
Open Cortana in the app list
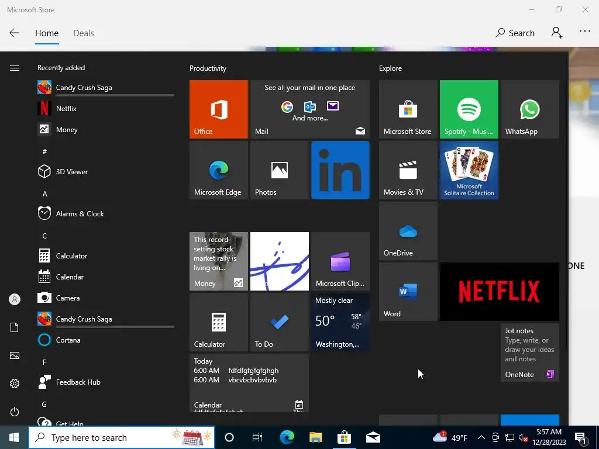[106, 340]
